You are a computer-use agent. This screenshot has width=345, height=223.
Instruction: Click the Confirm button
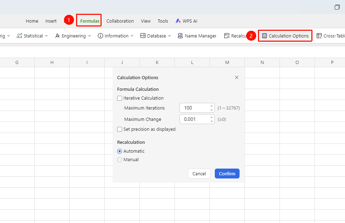[227, 174]
